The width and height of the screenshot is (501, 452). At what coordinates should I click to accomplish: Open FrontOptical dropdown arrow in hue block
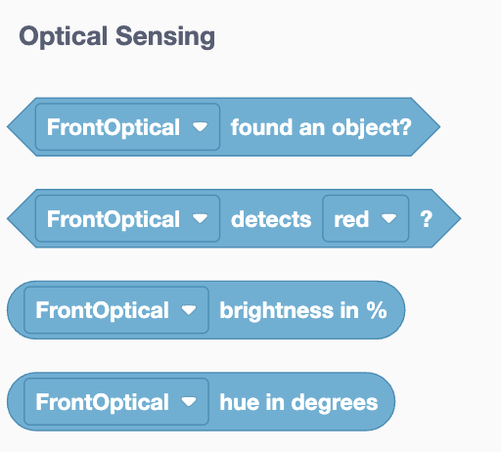coord(189,401)
